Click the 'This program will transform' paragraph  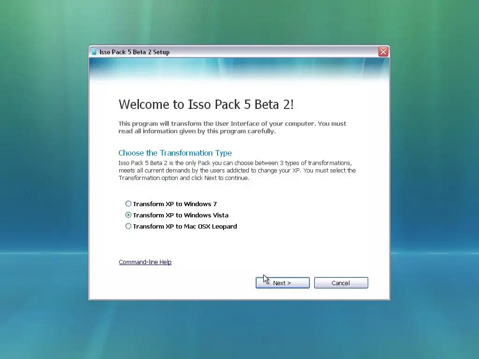click(x=232, y=127)
